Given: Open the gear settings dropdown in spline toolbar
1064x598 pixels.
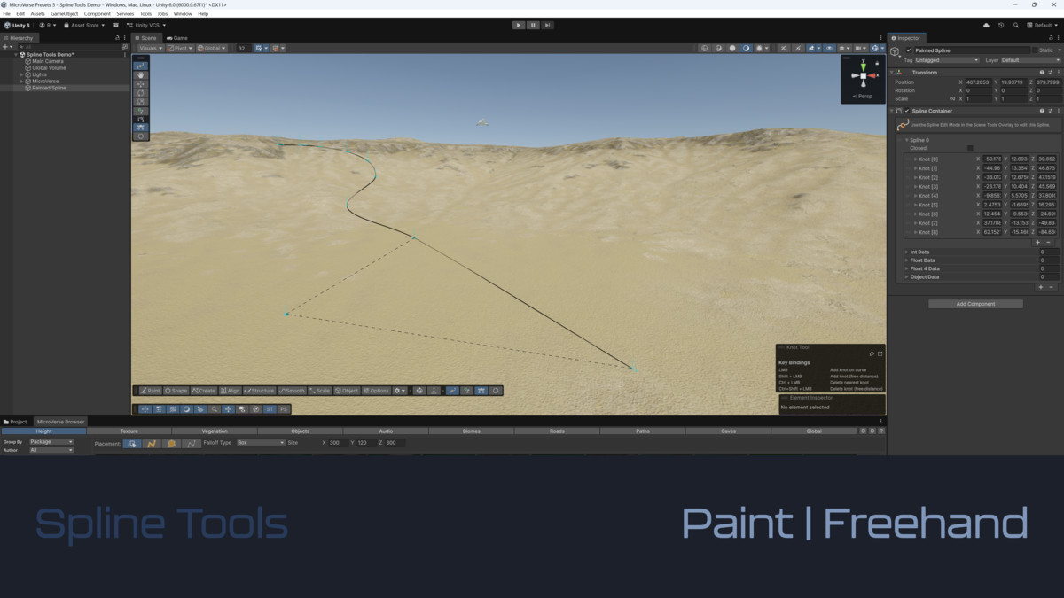Looking at the screenshot, I should pos(400,391).
